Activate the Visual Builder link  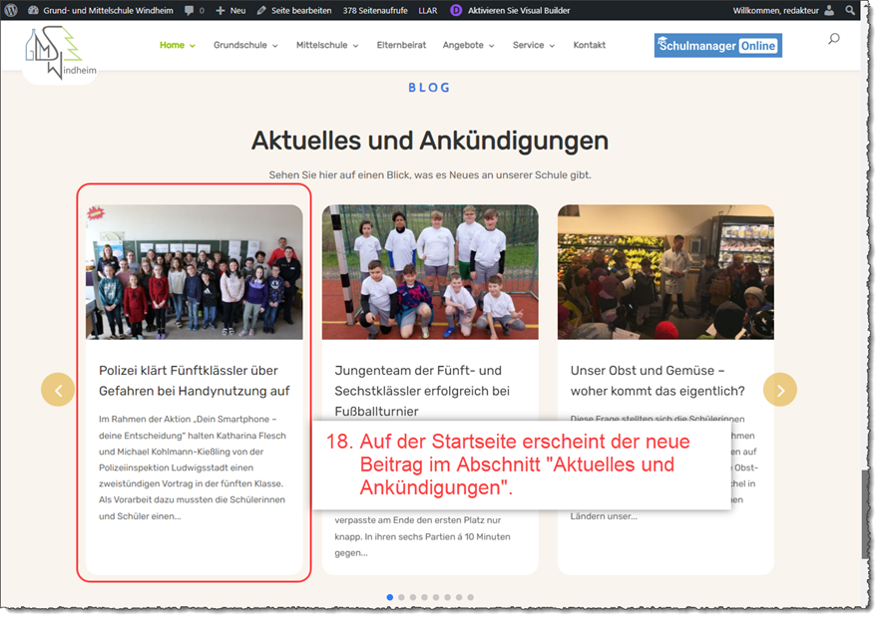519,10
